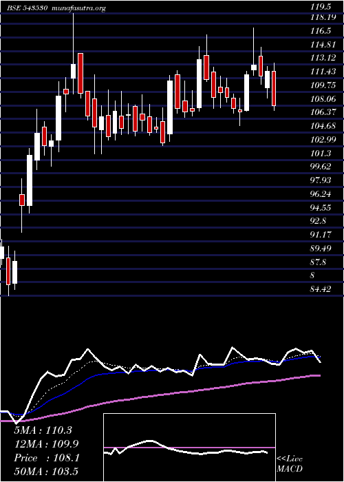Pick the 91.17 axis value
Viewport: 344px width, 482px height.
(x=321, y=235)
